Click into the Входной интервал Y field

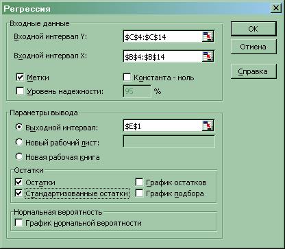click(x=162, y=37)
